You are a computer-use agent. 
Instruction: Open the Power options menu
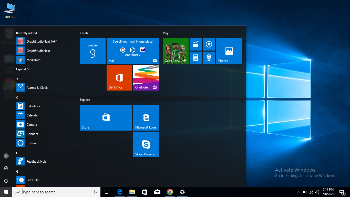coord(6,181)
